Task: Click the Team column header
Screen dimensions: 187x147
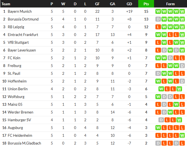Action: click(6, 4)
